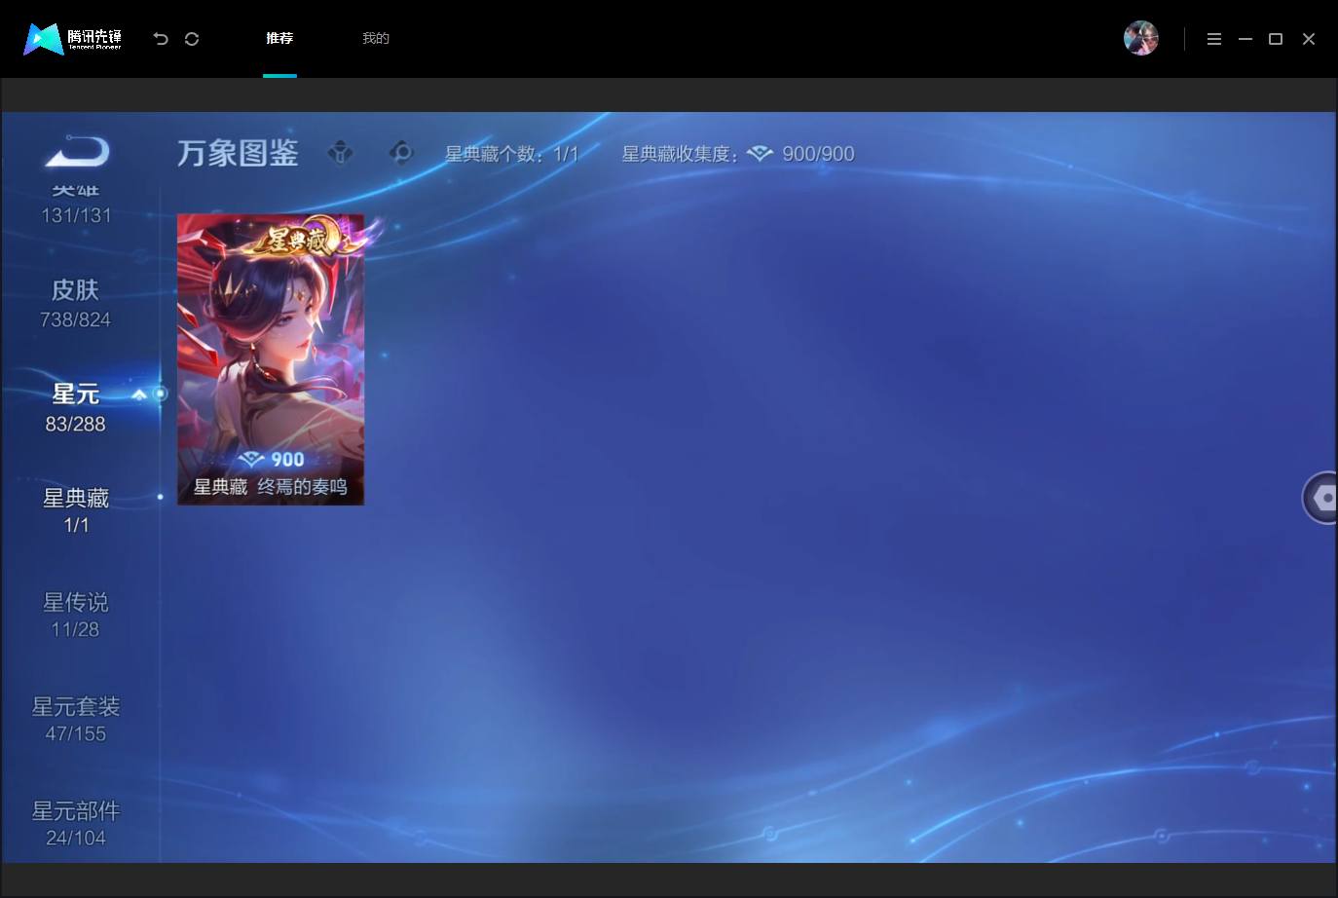Image resolution: width=1338 pixels, height=898 pixels.
Task: Click the Tencent Pioneer logo
Action: pos(73,39)
